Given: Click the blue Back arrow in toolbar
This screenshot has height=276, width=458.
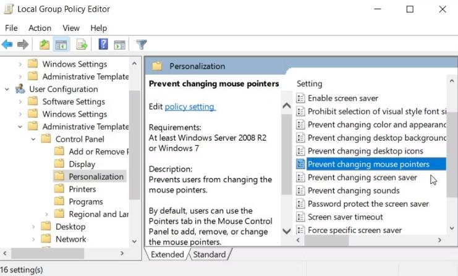Looking at the screenshot, I should point(7,44).
